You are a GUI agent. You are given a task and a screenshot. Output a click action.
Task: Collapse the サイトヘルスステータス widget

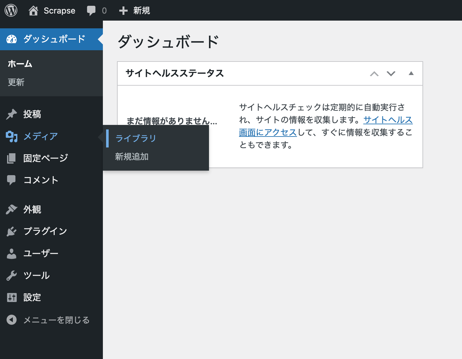(x=411, y=73)
